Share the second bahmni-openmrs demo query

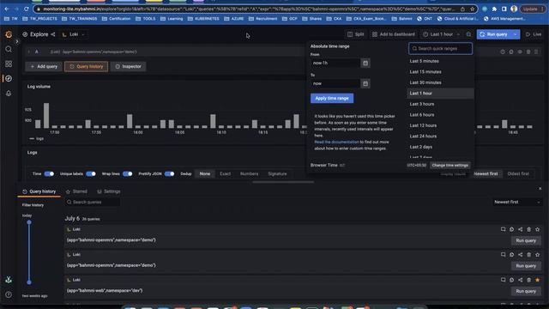(521, 255)
